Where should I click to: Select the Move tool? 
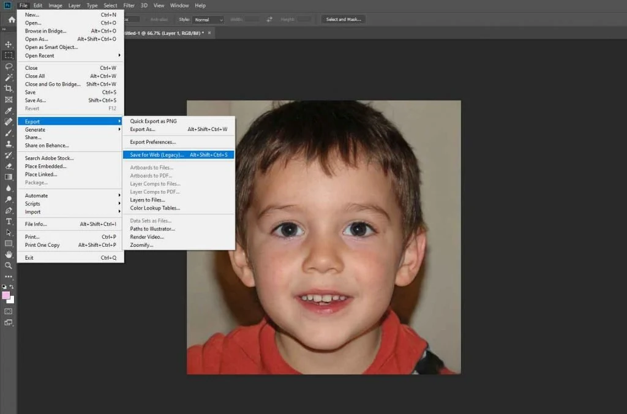[x=9, y=44]
